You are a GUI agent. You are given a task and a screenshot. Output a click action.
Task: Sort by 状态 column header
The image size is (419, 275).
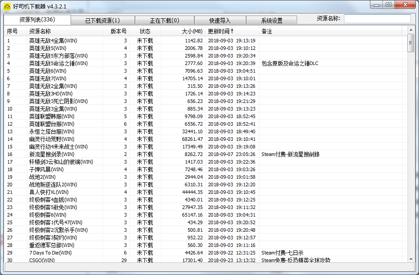[x=145, y=31]
